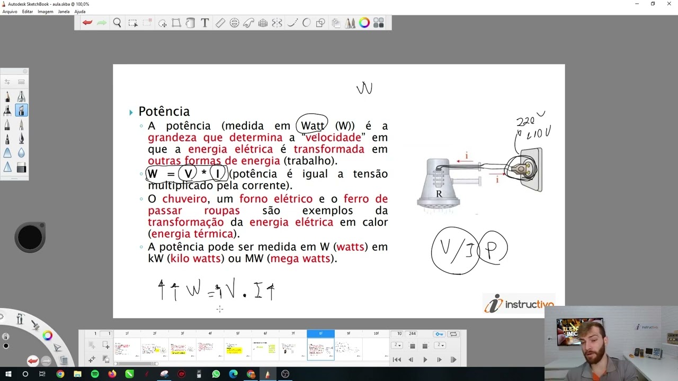Toggle the keyframe key button
This screenshot has height=381, width=678.
coord(439,334)
